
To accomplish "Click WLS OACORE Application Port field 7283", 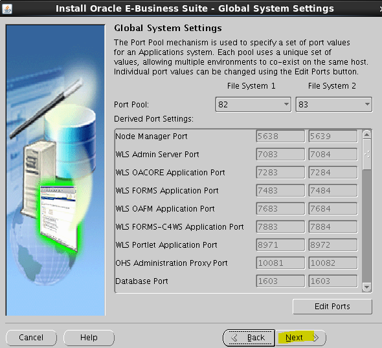I will click(280, 173).
